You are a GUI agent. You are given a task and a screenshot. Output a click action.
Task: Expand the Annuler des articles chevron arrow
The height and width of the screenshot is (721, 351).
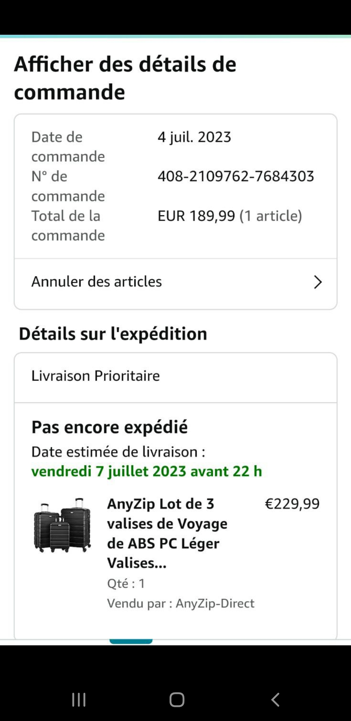point(318,282)
